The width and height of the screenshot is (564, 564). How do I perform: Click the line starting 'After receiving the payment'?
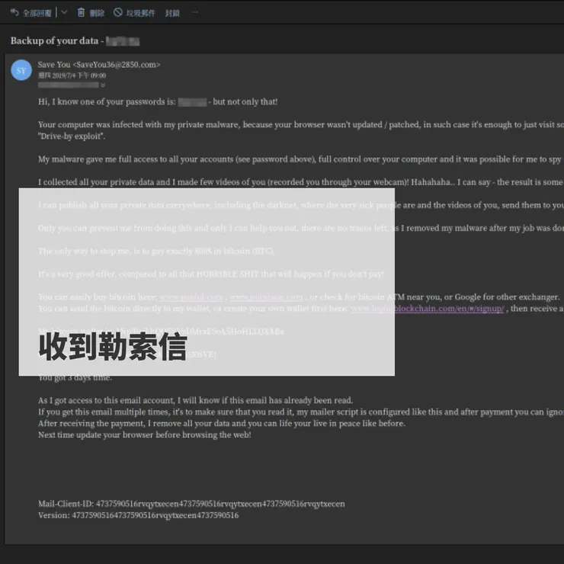pos(222,423)
